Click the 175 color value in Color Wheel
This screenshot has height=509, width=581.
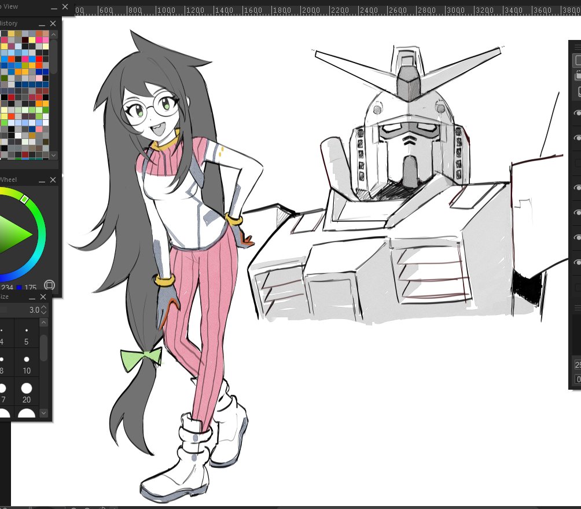[x=31, y=287]
